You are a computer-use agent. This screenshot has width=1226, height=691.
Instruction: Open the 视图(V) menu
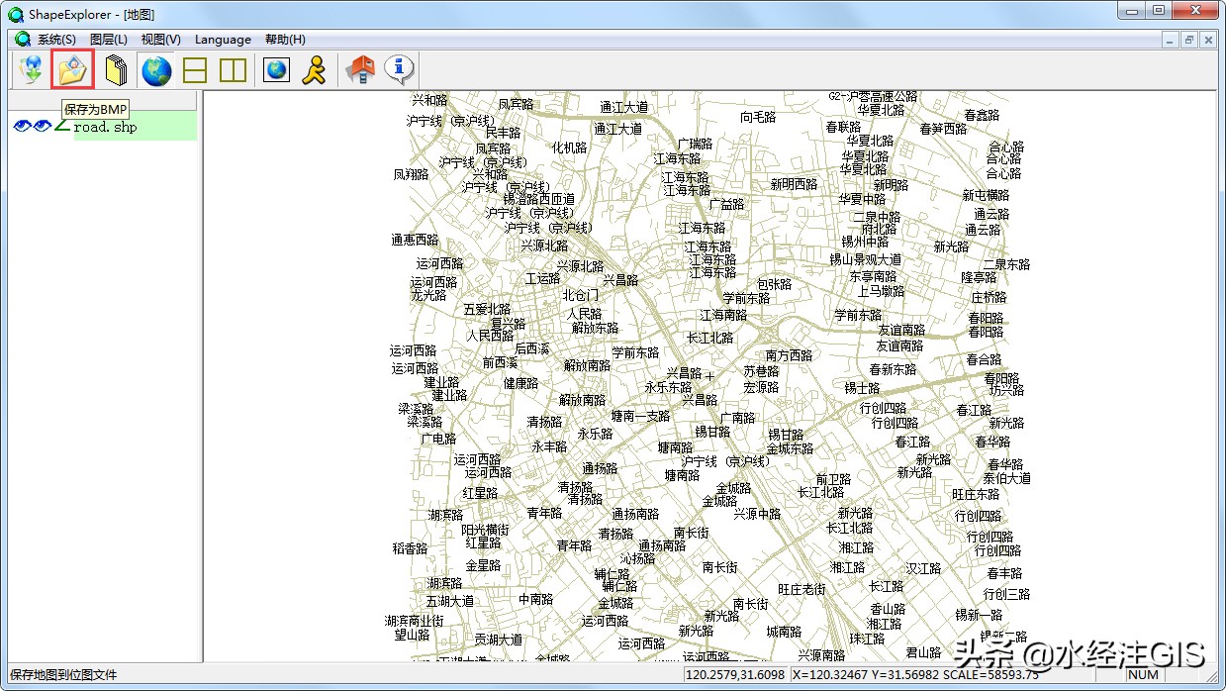pyautogui.click(x=158, y=40)
